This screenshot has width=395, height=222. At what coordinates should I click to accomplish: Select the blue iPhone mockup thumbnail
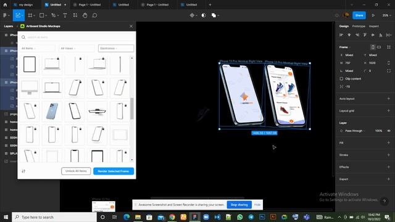tap(52, 111)
